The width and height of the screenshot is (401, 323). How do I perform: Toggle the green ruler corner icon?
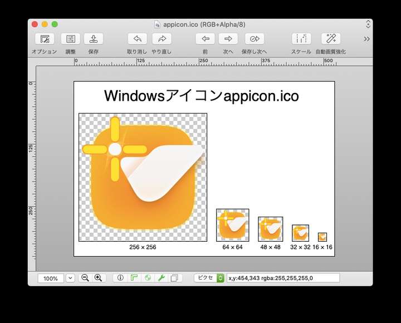(x=134, y=278)
